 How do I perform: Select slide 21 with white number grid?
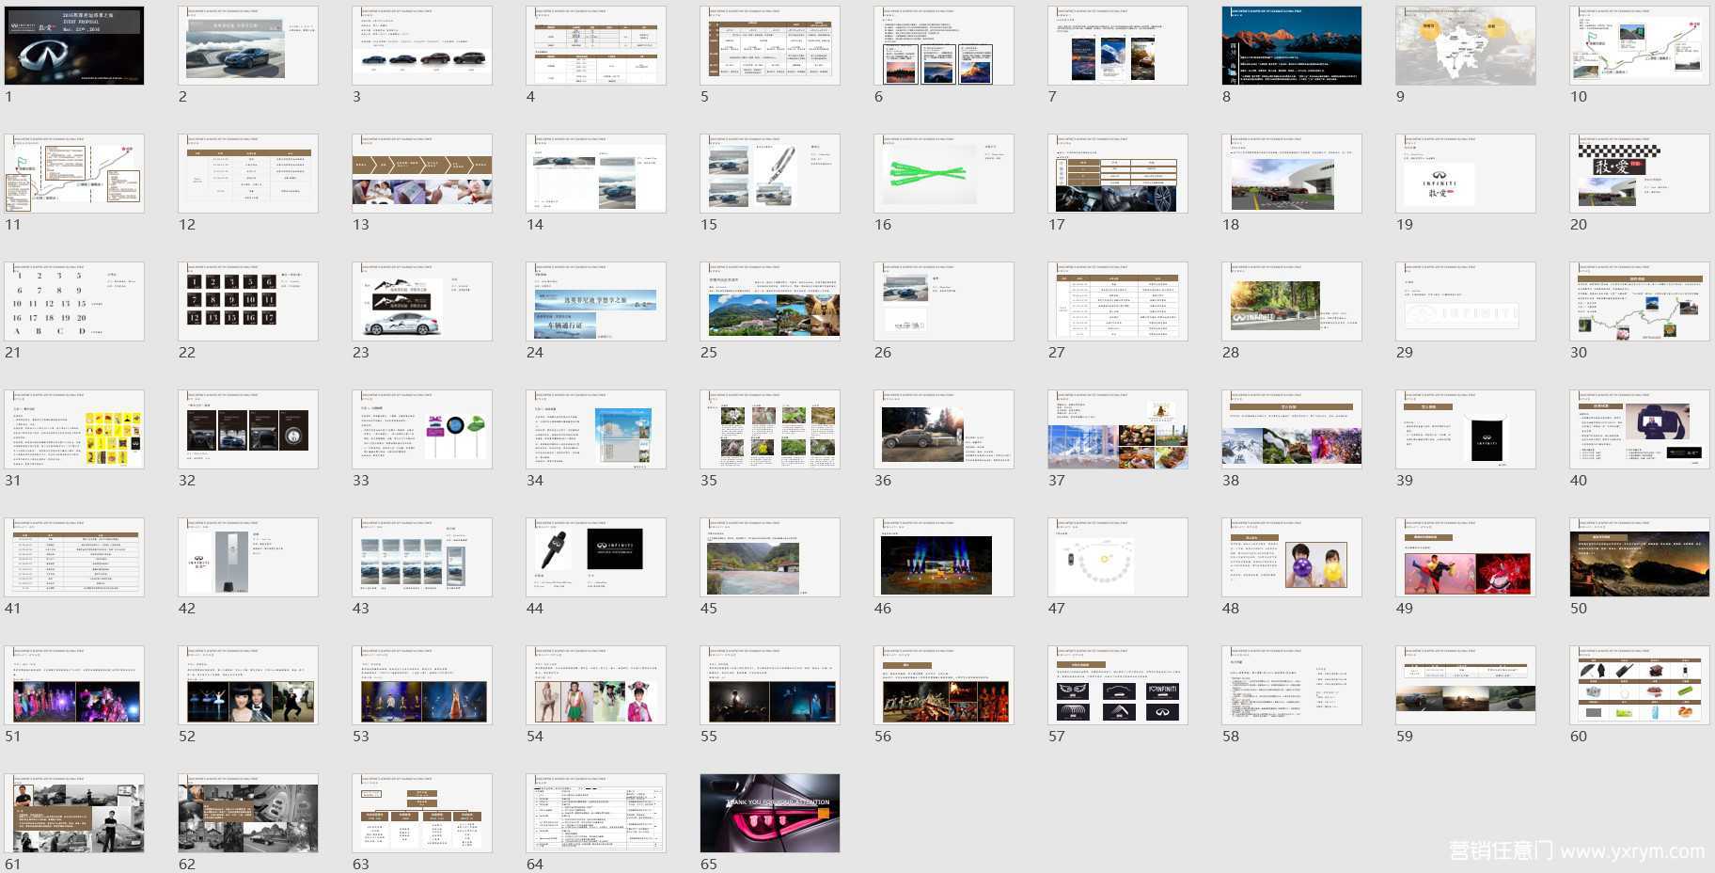pyautogui.click(x=74, y=302)
